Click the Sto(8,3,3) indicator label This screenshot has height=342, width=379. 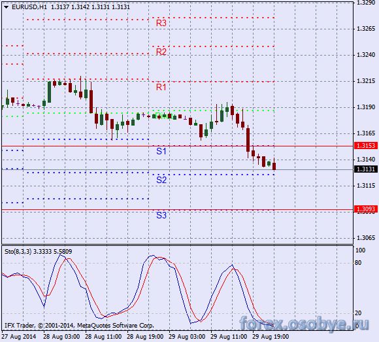tap(18, 252)
